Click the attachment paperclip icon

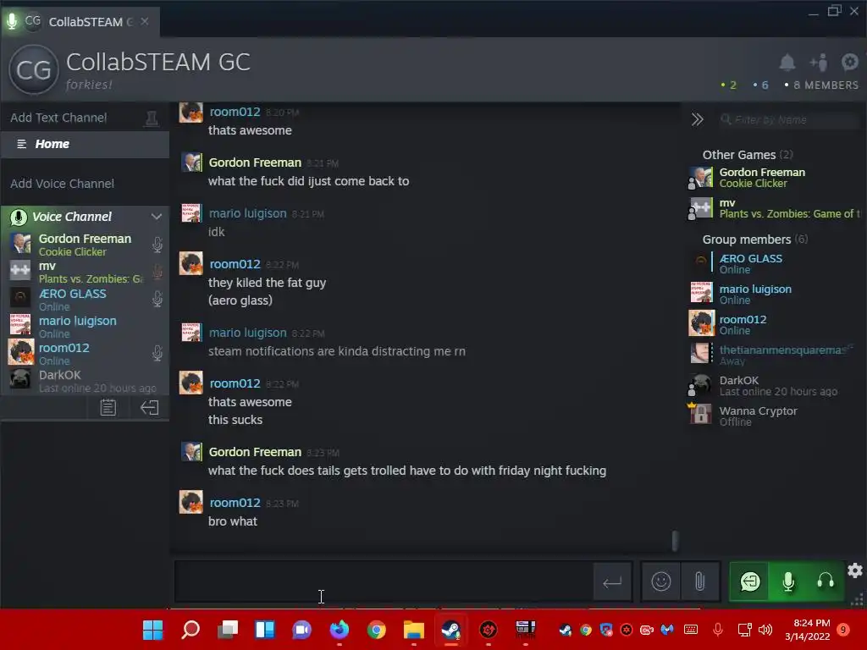point(700,581)
